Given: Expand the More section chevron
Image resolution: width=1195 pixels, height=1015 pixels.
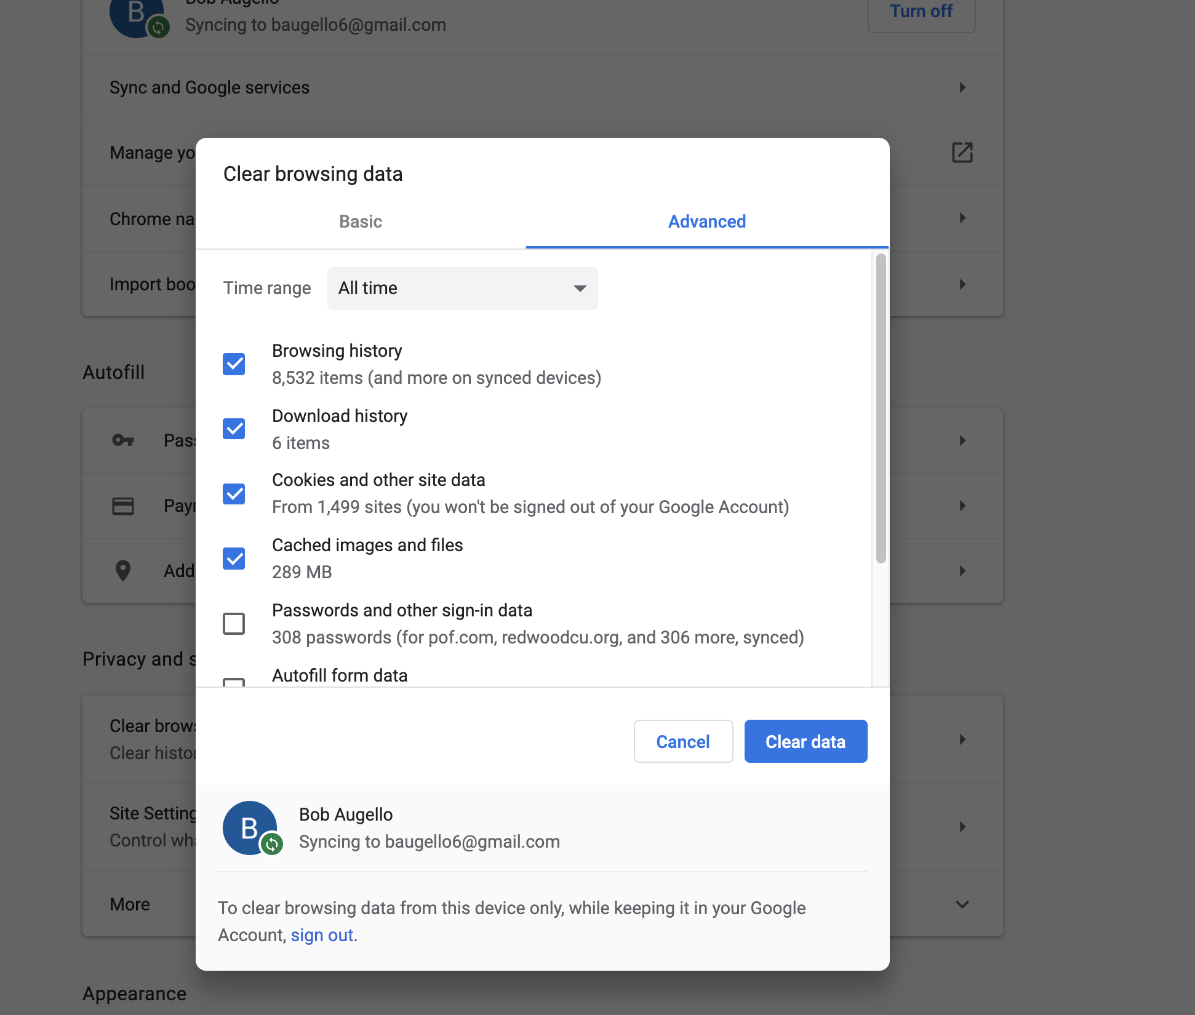Looking at the screenshot, I should pyautogui.click(x=962, y=904).
